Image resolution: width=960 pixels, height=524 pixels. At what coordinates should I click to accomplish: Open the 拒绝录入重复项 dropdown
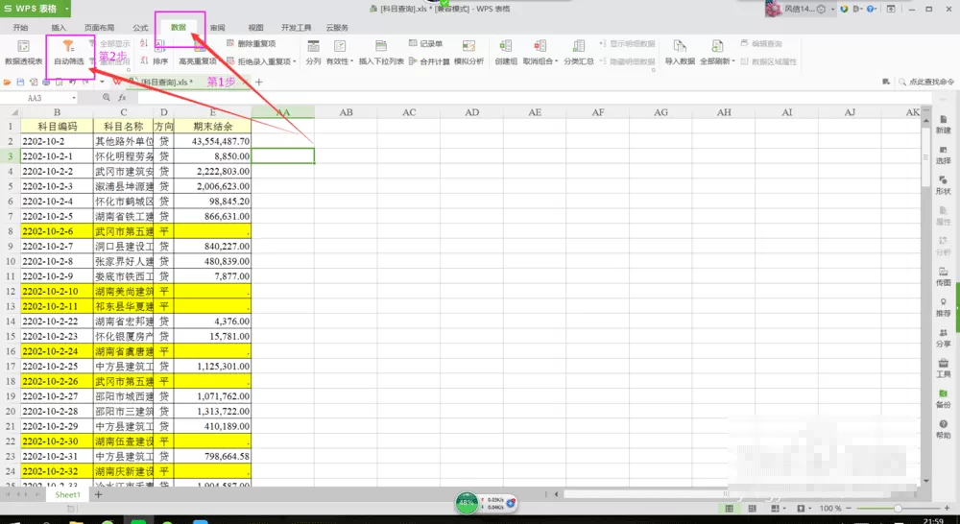pos(295,61)
